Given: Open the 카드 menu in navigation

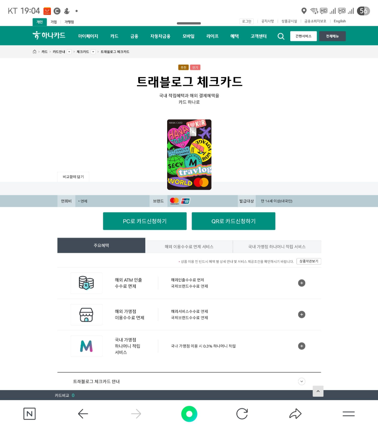Looking at the screenshot, I should 114,36.
